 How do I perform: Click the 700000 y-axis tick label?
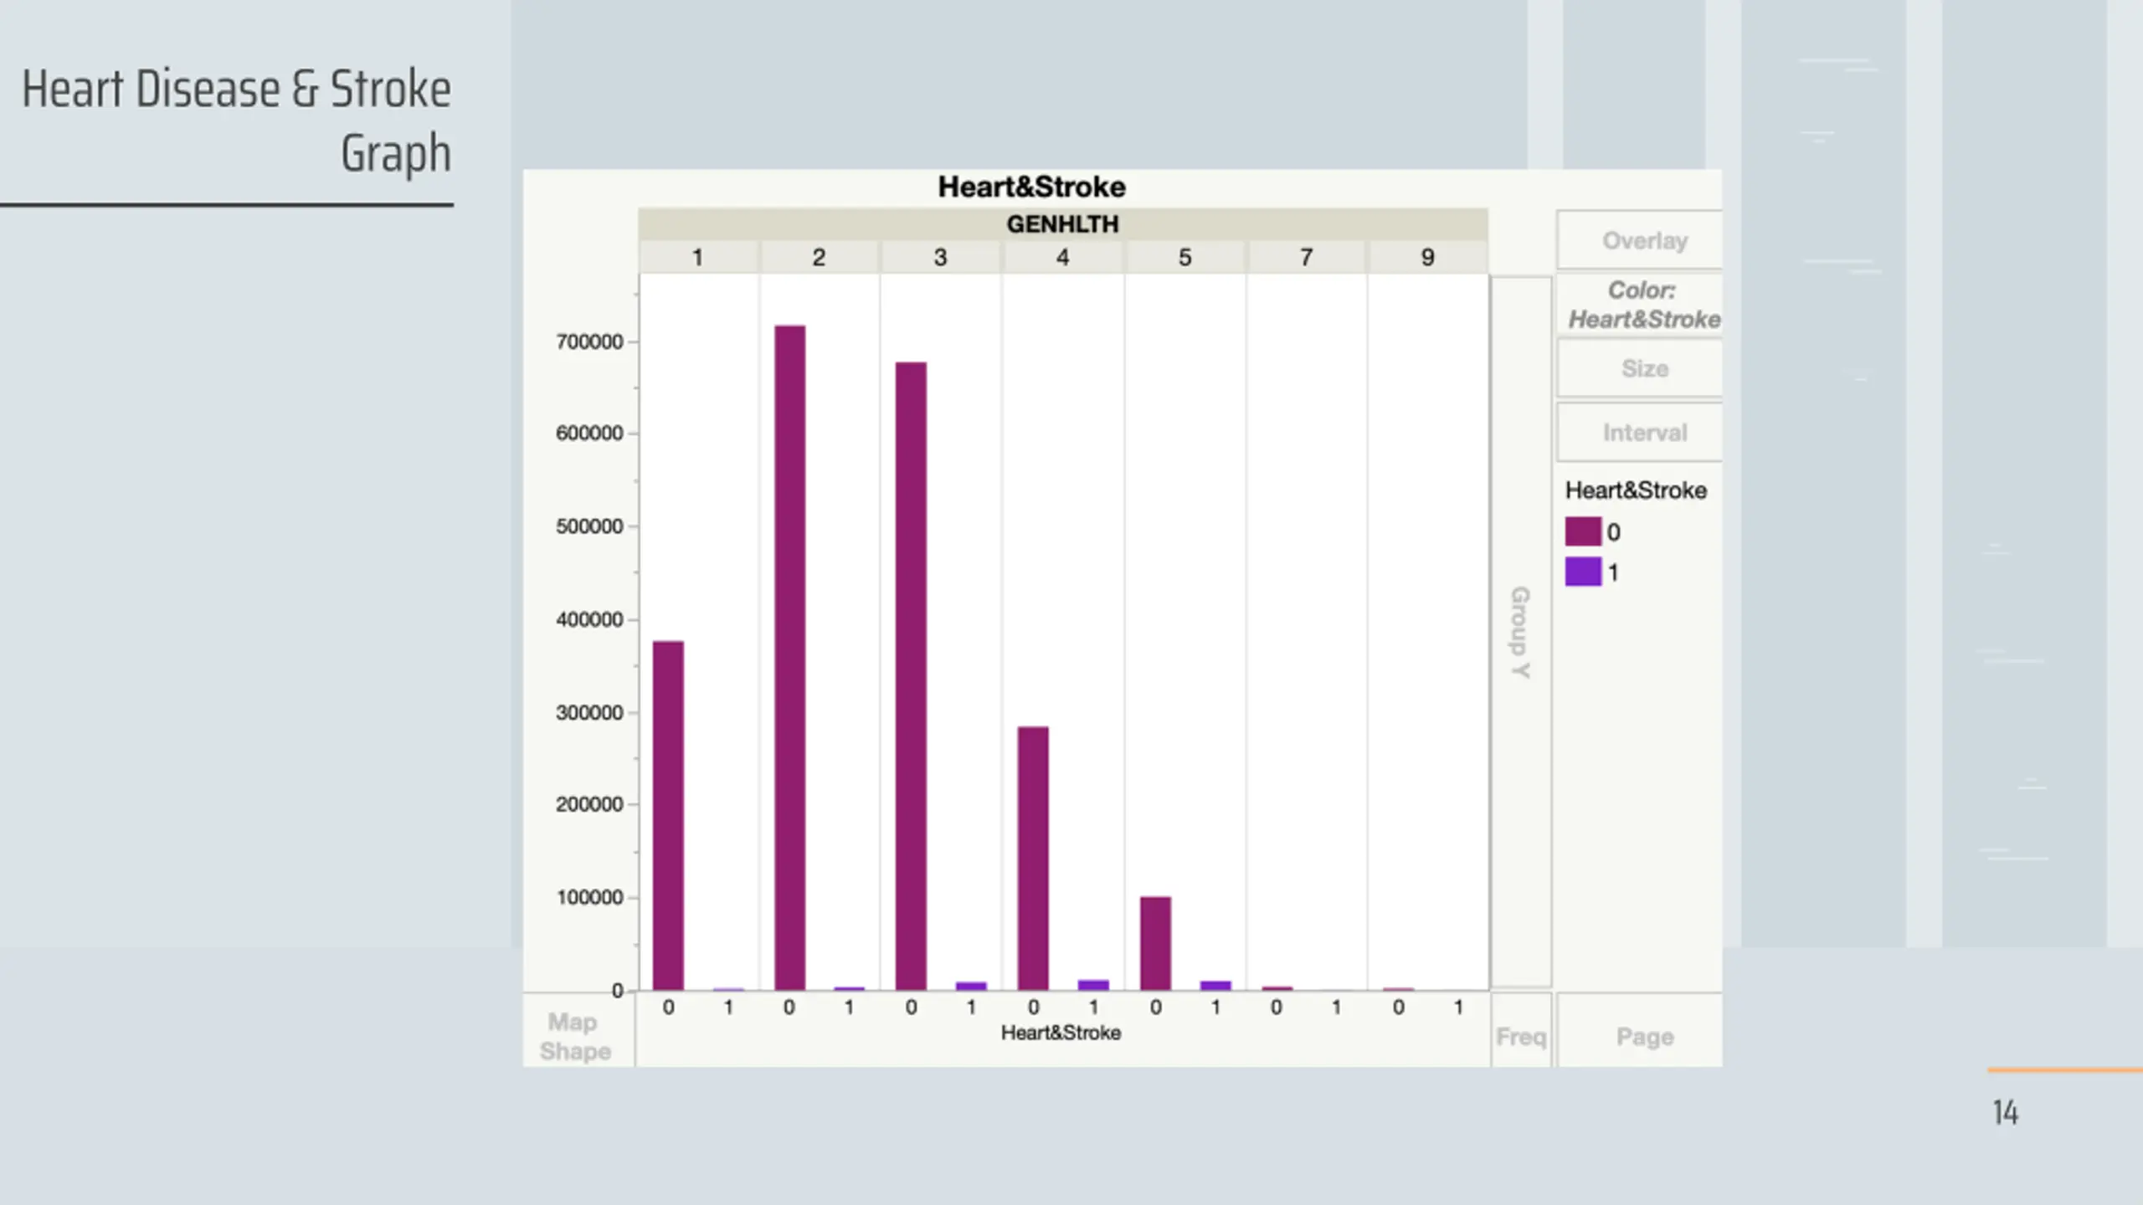(589, 341)
